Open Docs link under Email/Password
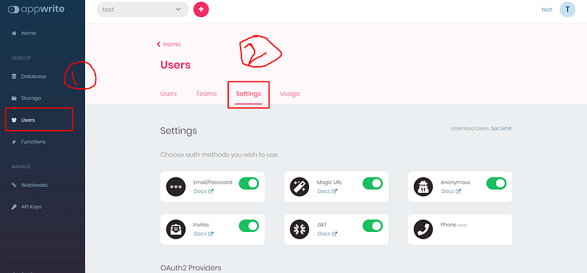Viewport: 587px width, 273px height. [x=200, y=192]
